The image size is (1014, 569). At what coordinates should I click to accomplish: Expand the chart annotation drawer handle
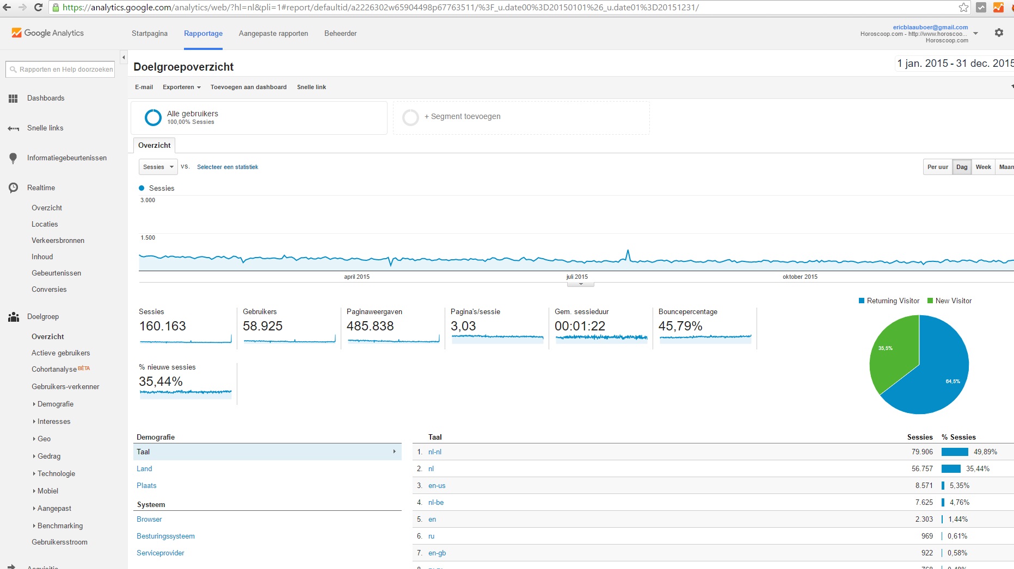tap(581, 284)
